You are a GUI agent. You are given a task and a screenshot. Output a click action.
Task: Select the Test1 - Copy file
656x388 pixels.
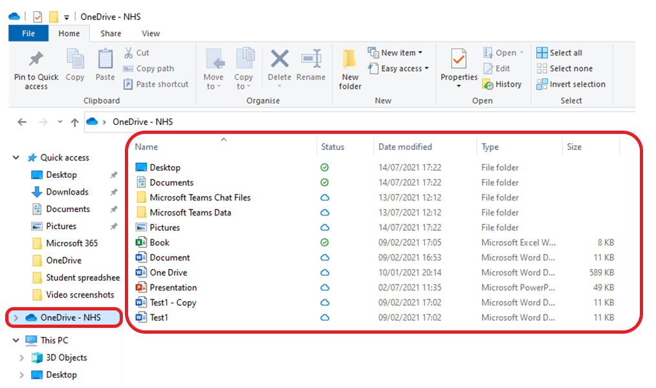pos(173,303)
